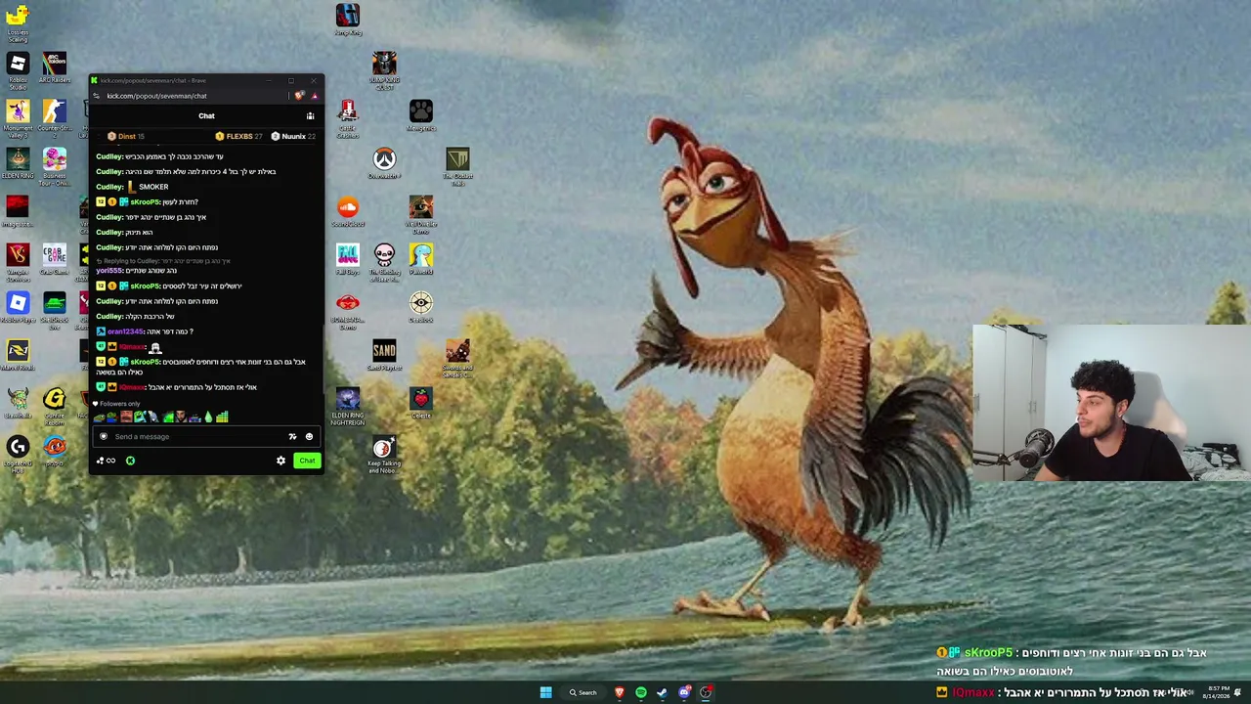Screen dimensions: 1251x704
Task: Open ELDEN RING NIGHTREIGN desktop shortcut
Action: [x=348, y=406]
